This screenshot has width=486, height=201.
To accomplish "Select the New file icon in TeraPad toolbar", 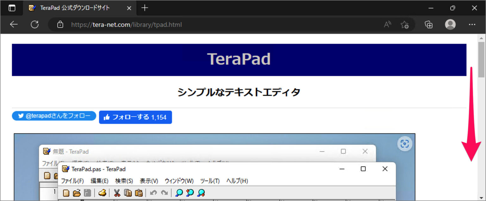I will [x=65, y=193].
